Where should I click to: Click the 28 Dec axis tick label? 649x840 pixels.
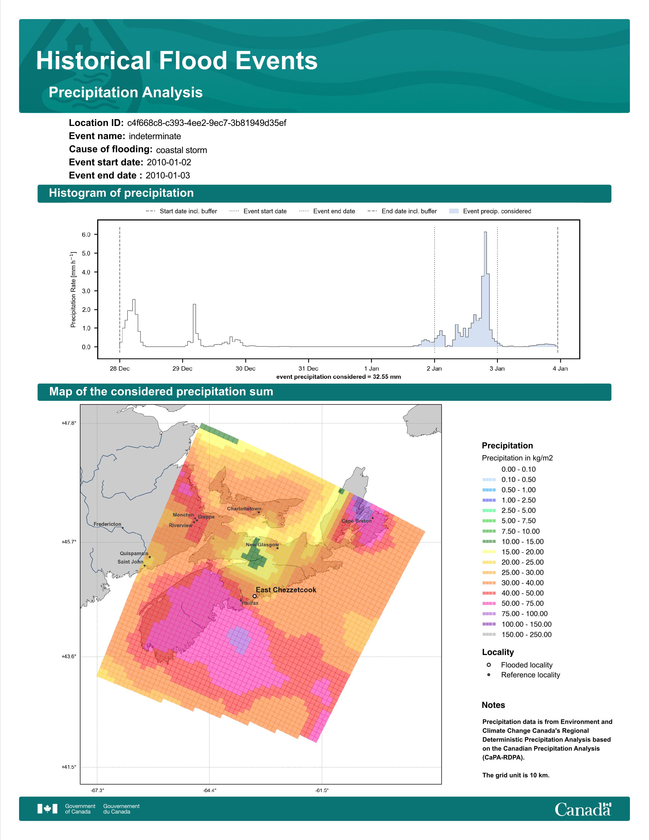(x=120, y=369)
